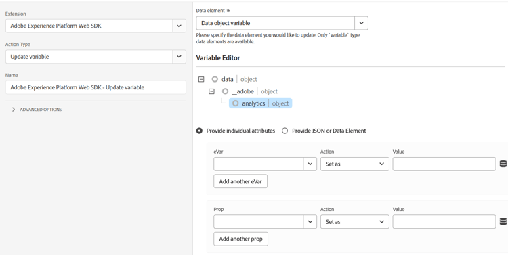Screen dimensions: 508x255
Task: Focus the Prop Value input field
Action: (x=444, y=222)
